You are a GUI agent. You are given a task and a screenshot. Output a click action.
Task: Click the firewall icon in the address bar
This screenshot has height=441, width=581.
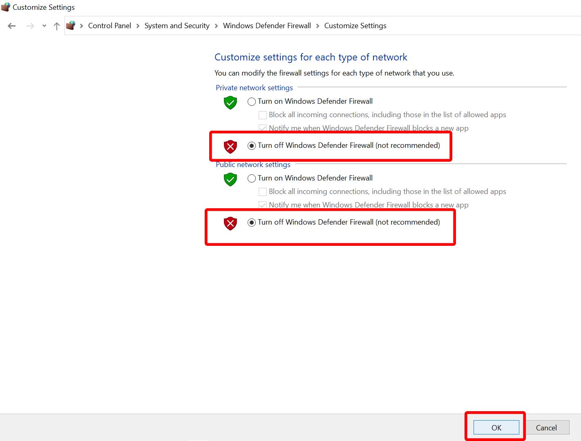(x=71, y=26)
